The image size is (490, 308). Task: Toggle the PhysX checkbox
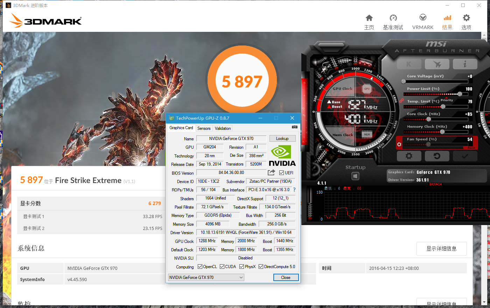241,267
